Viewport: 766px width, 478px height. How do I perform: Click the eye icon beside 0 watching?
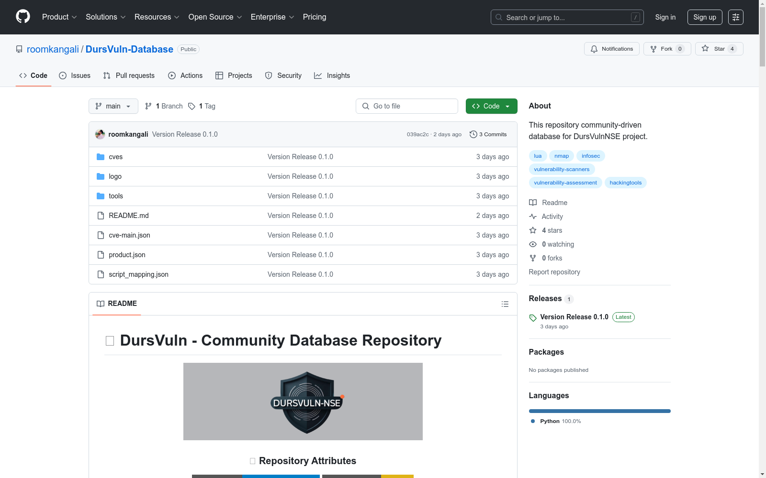click(x=533, y=244)
